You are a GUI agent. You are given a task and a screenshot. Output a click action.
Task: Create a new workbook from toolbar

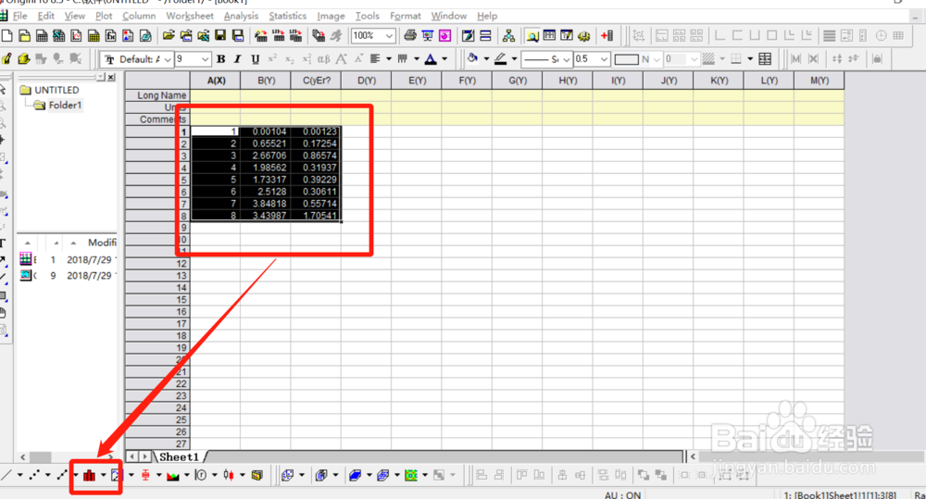click(x=42, y=36)
